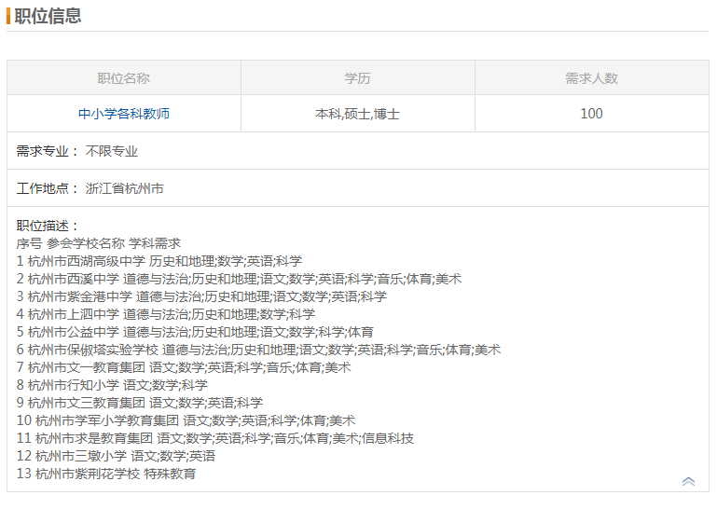Click the 职位信息 section heading
717x509 pixels.
pos(48,16)
